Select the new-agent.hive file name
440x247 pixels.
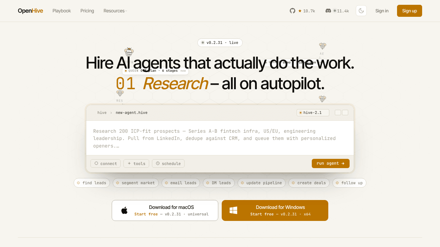132,113
